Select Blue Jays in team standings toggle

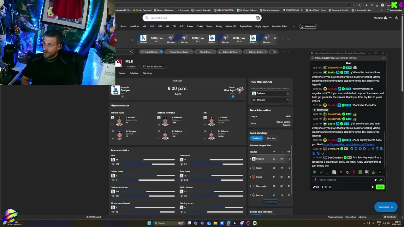(x=271, y=138)
